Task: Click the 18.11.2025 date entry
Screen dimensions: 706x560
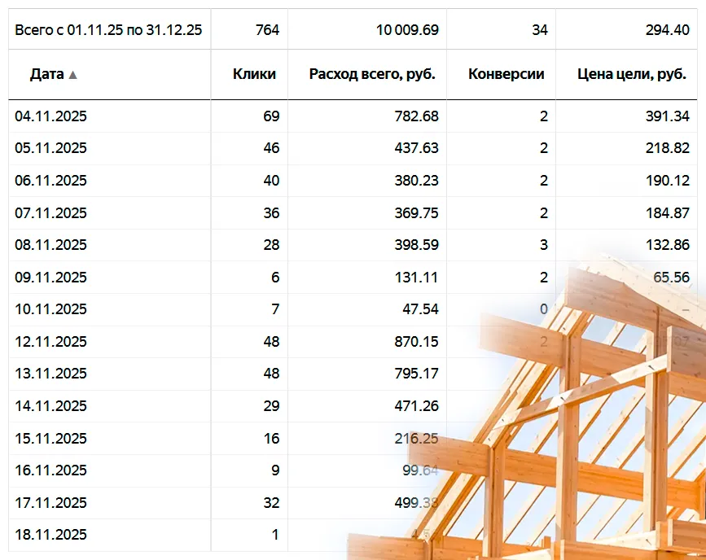Action: coord(50,535)
